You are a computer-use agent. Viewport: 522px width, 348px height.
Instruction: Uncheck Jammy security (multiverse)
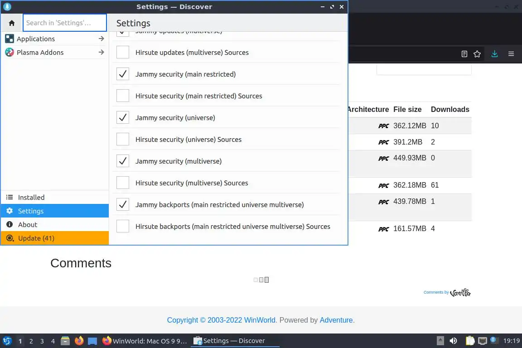[x=123, y=161]
